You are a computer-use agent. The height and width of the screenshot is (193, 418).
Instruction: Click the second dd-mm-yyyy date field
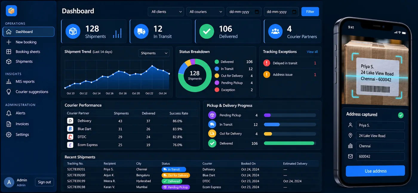(x=281, y=12)
